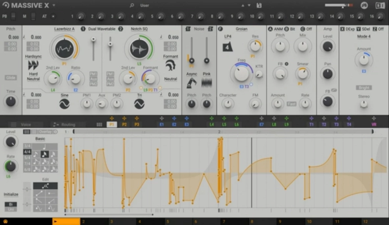
Task: Click the grid icon left of P1 tab
Action: (x=99, y=125)
